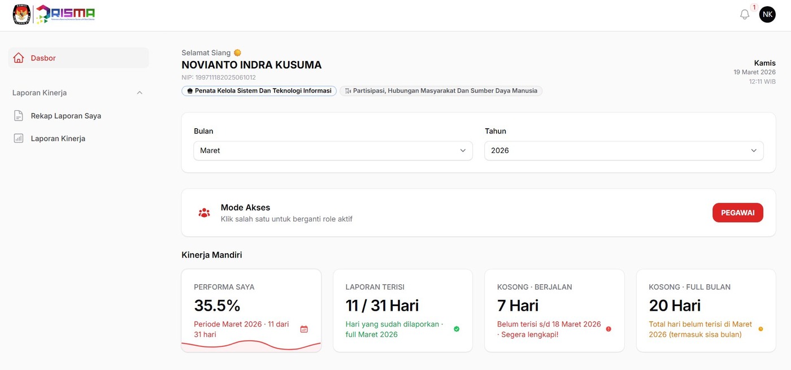
Task: Click the Penata Kelola Sistem badge
Action: (x=259, y=90)
